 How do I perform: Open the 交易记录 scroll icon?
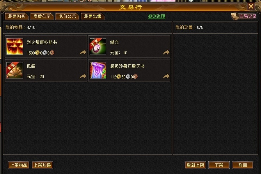235,17
